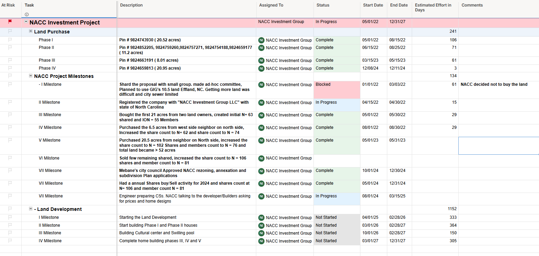
Task: Select start date '12/08/24' in Phase IV row
Action: pos(370,68)
